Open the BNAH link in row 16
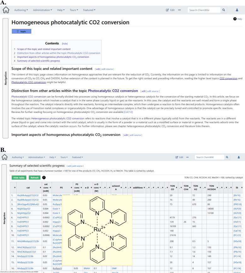Viewport: 245px width, 273px height. coord(87,269)
